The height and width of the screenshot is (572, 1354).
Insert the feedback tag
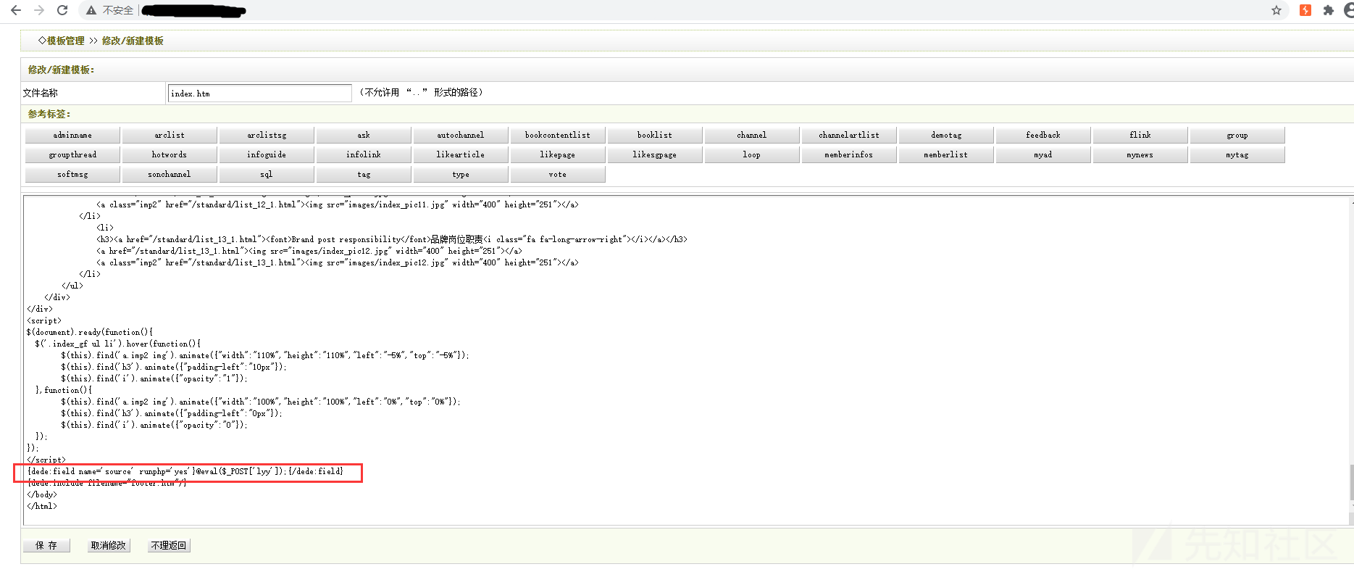(1043, 135)
